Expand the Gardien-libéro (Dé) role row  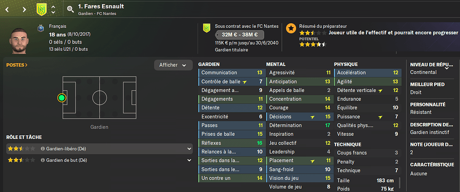click(100, 149)
